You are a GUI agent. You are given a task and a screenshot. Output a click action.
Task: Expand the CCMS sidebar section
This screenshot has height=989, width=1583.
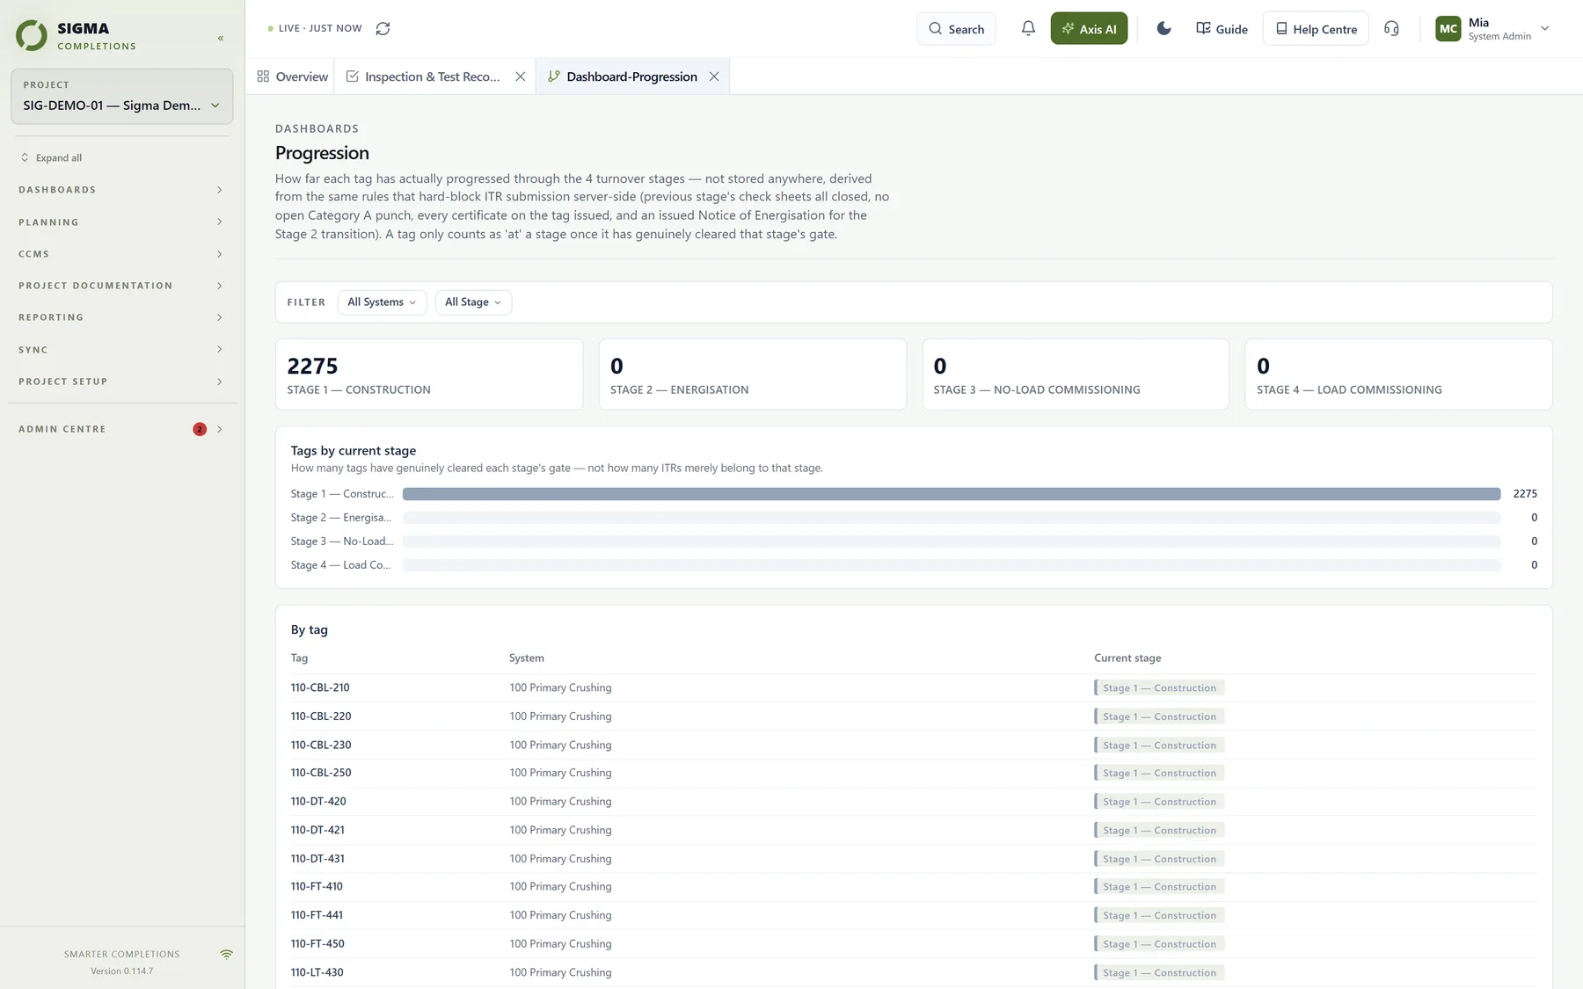(x=121, y=254)
